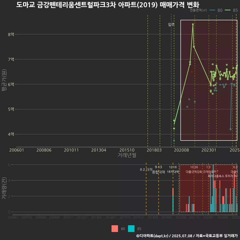Click '202404' on the volume chart x-axis
240x240 pixels.
tap(223, 217)
